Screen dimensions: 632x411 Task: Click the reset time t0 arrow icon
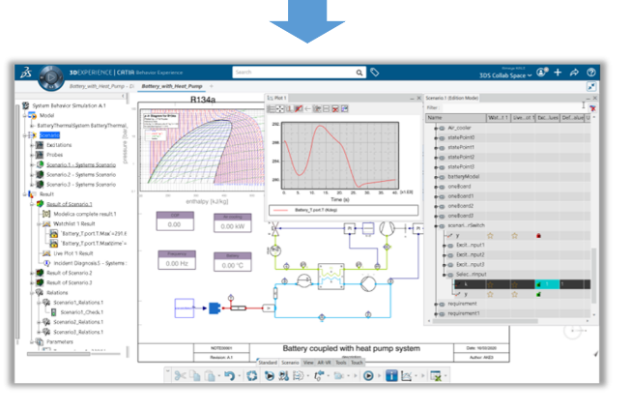point(319,376)
